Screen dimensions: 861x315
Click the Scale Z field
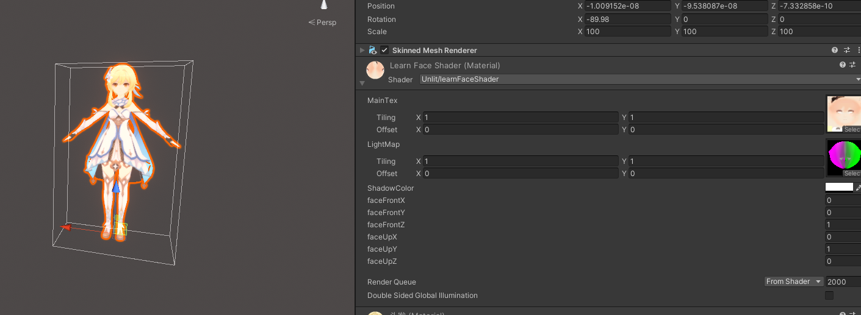click(x=820, y=31)
